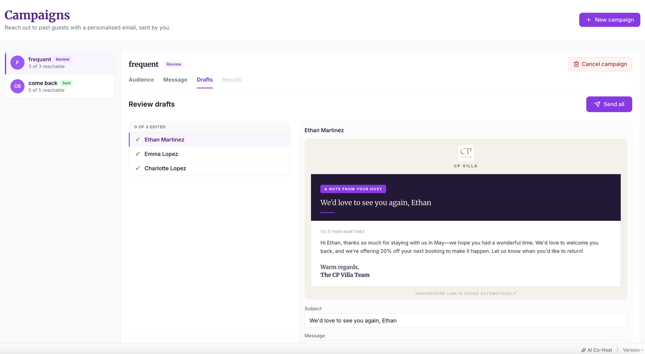This screenshot has height=354, width=645.
Task: Click the 5 of 5 reachable text
Action: (x=46, y=90)
